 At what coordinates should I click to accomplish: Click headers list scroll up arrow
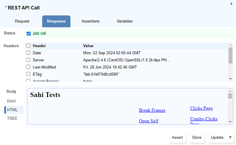[x=230, y=45]
